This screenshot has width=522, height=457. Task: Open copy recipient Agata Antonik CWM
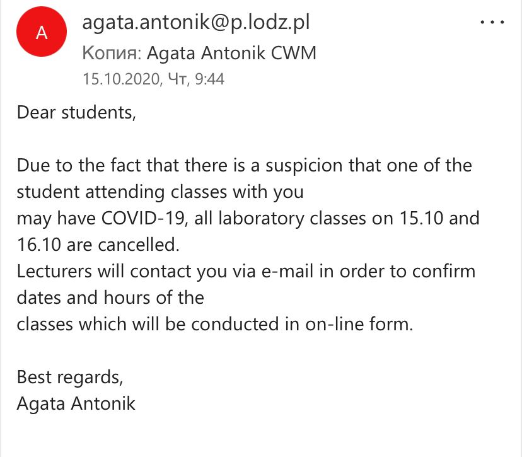[x=231, y=53]
